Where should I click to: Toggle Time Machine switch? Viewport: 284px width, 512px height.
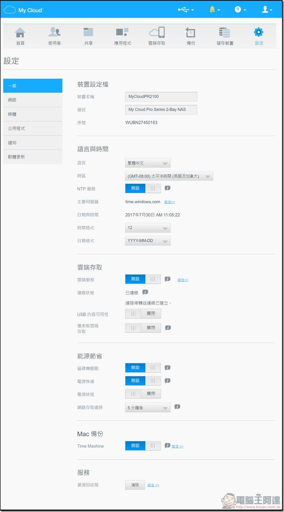(x=143, y=446)
